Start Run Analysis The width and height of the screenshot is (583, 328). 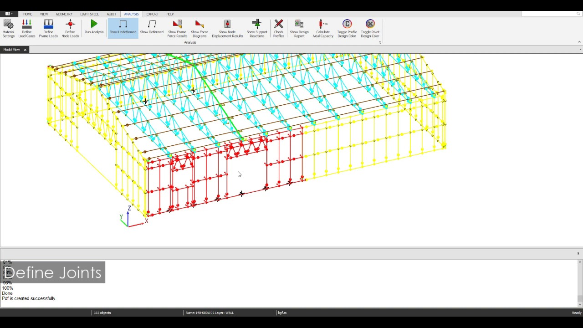(94, 27)
